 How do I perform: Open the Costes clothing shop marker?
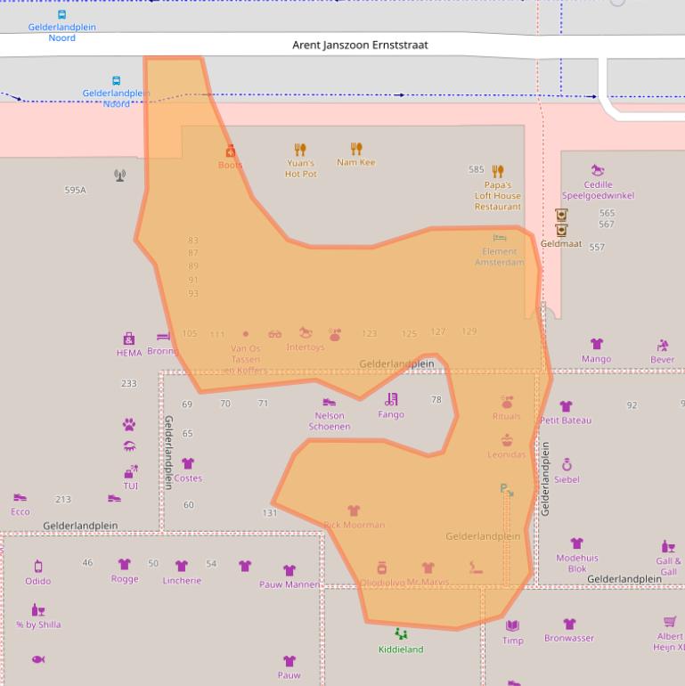[x=188, y=463]
